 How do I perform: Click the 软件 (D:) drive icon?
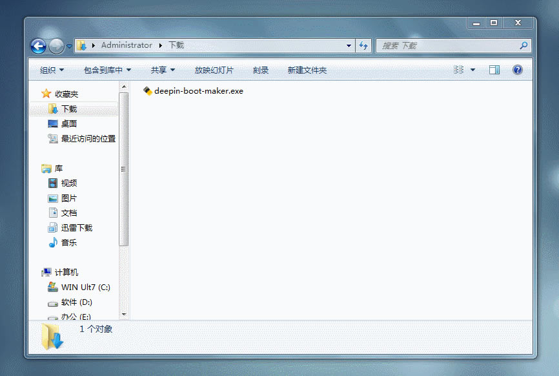point(53,304)
